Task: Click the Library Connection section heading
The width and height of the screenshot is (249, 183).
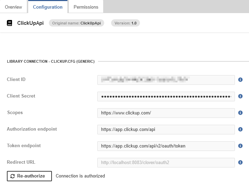Action: click(51, 61)
